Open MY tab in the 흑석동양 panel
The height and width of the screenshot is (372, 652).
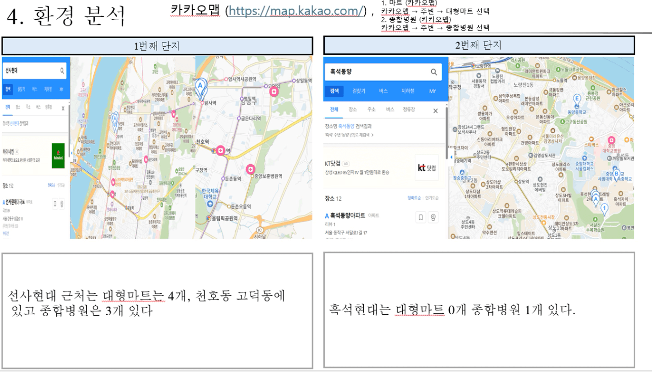(x=432, y=91)
